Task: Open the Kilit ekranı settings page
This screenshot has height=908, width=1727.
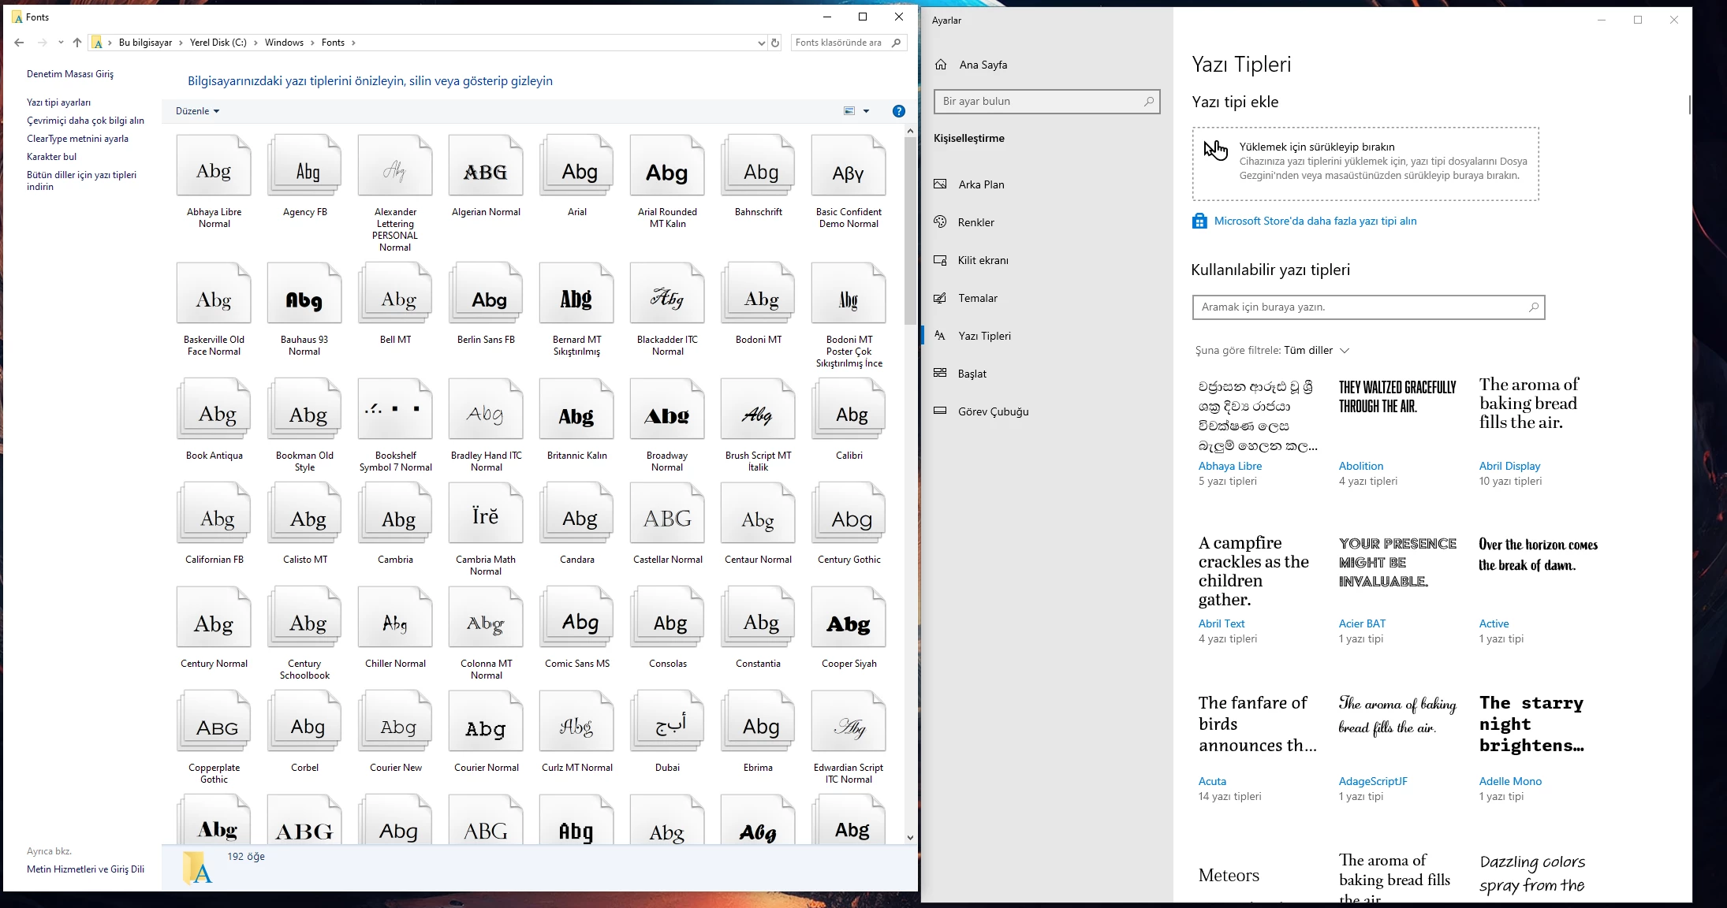Action: pos(983,260)
